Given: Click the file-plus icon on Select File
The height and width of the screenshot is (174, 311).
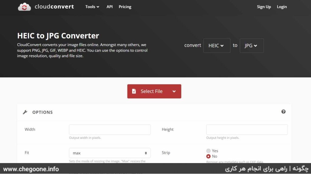Looking at the screenshot, I should [x=134, y=91].
